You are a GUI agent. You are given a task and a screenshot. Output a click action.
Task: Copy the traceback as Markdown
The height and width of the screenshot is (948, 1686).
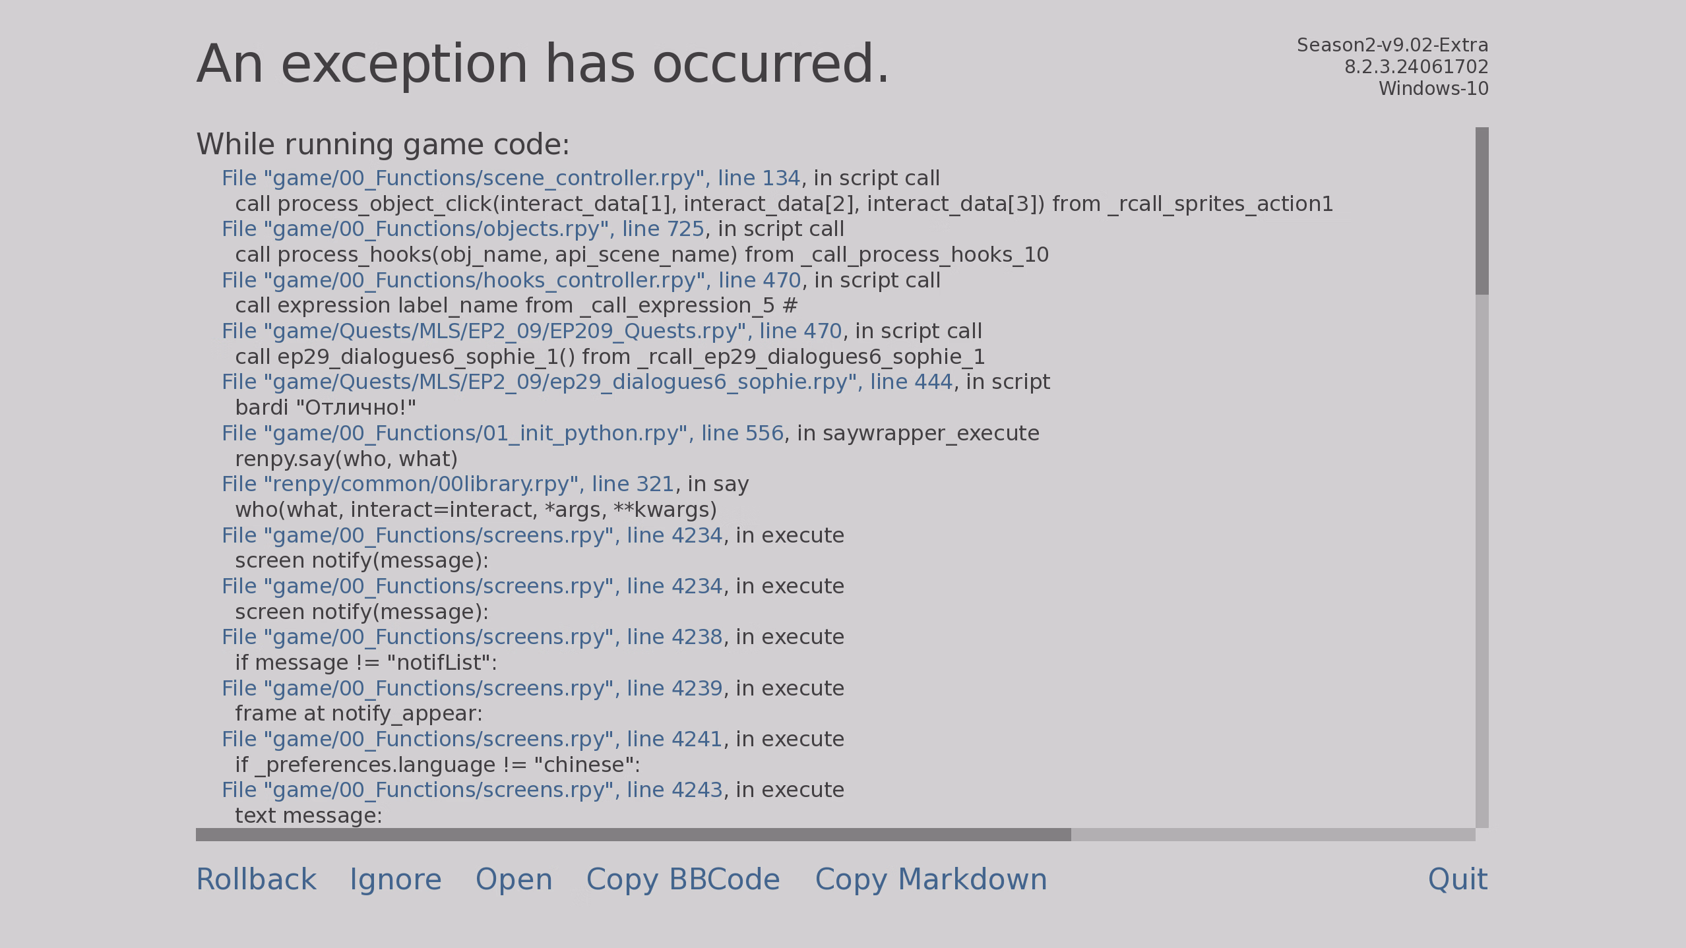(931, 879)
